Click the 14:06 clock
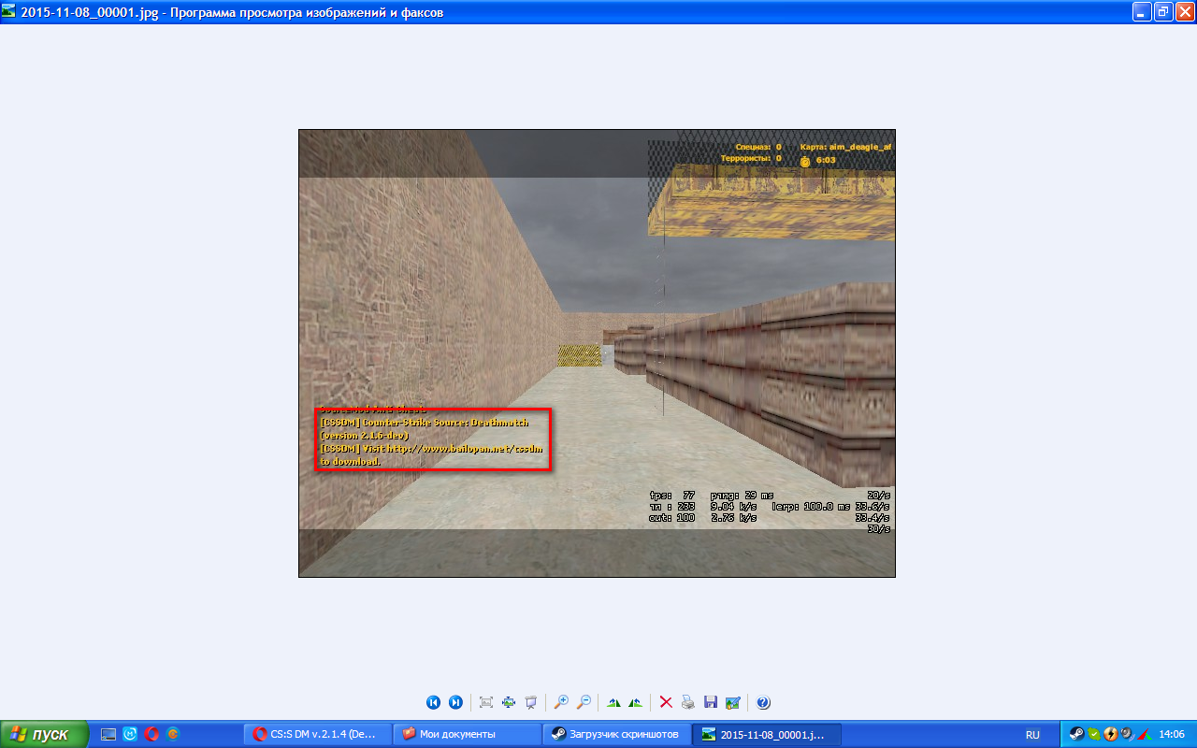Viewport: 1197px width, 748px height. click(1172, 734)
